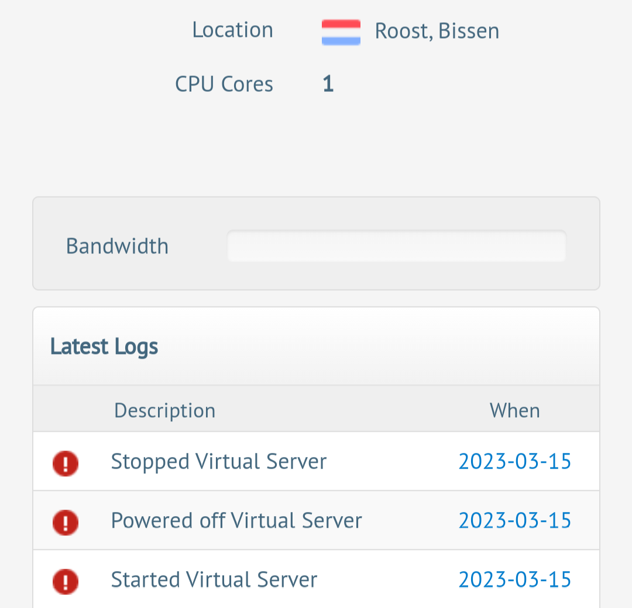Image resolution: width=632 pixels, height=608 pixels.
Task: Select the Latest Logs heading
Action: click(104, 346)
